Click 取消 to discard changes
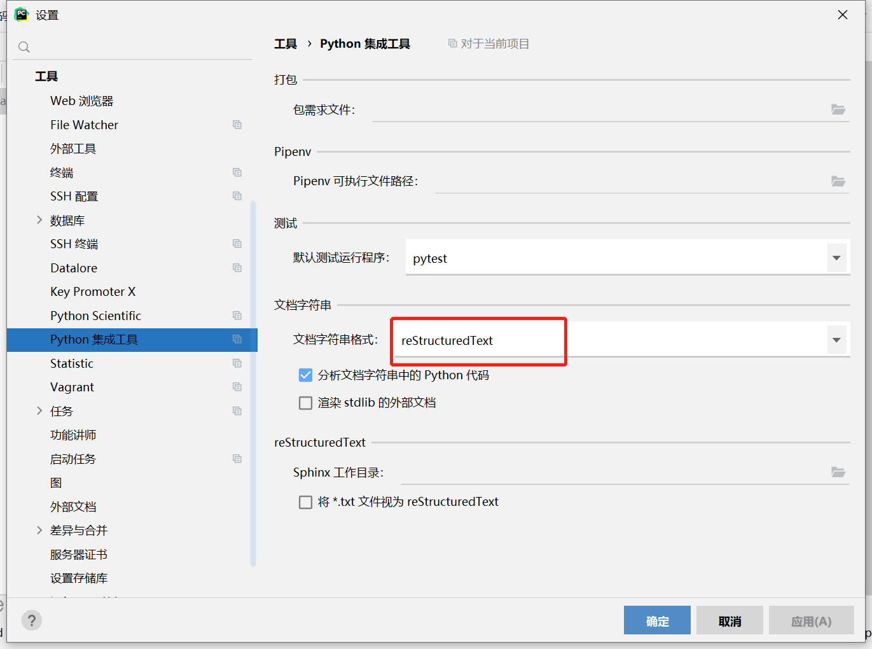This screenshot has height=649, width=872. tap(730, 620)
